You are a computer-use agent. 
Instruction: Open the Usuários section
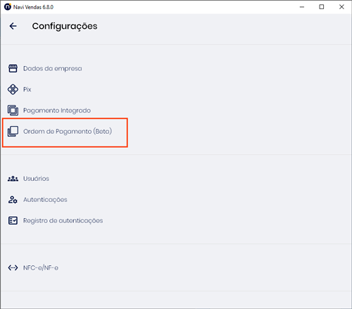click(36, 179)
